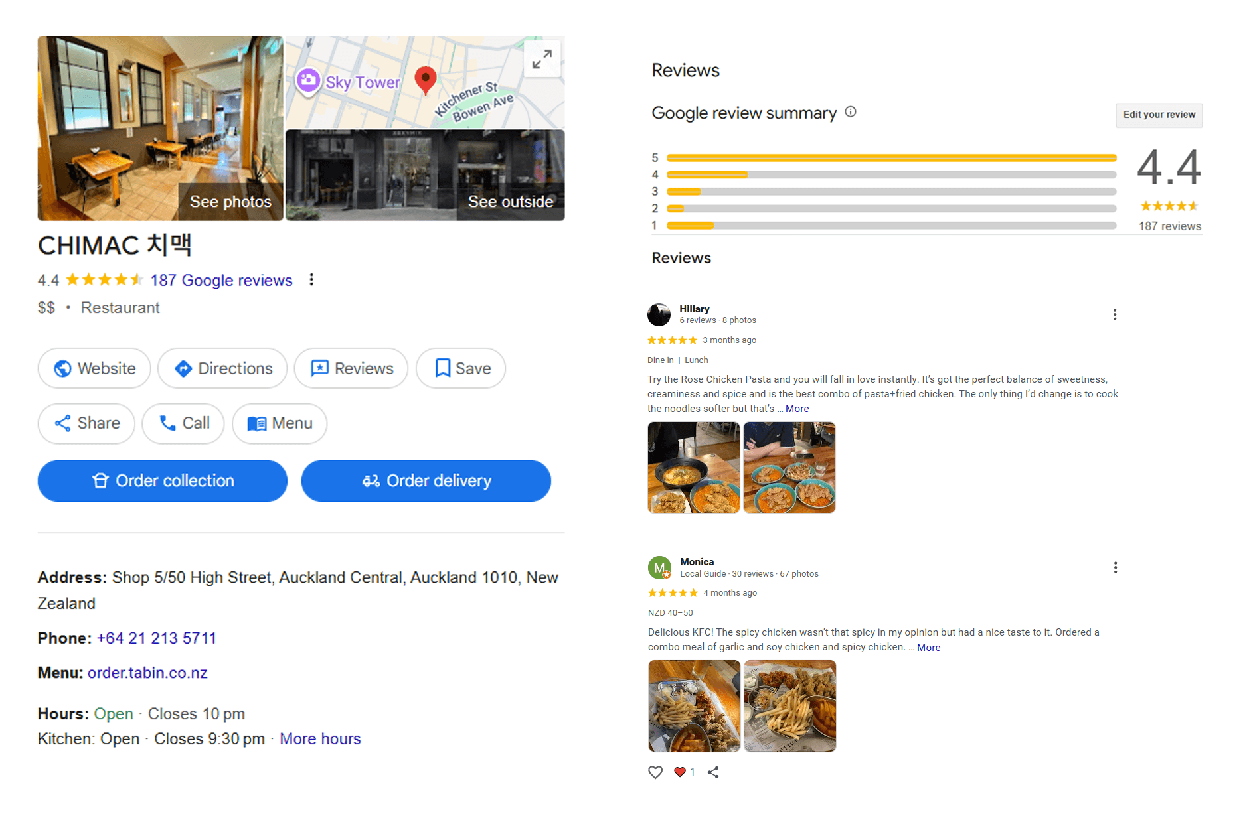Filter by 1-star rating bar
The height and width of the screenshot is (828, 1245).
[x=892, y=226]
